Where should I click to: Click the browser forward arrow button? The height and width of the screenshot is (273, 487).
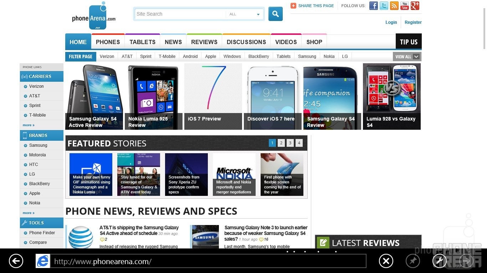[x=466, y=261]
